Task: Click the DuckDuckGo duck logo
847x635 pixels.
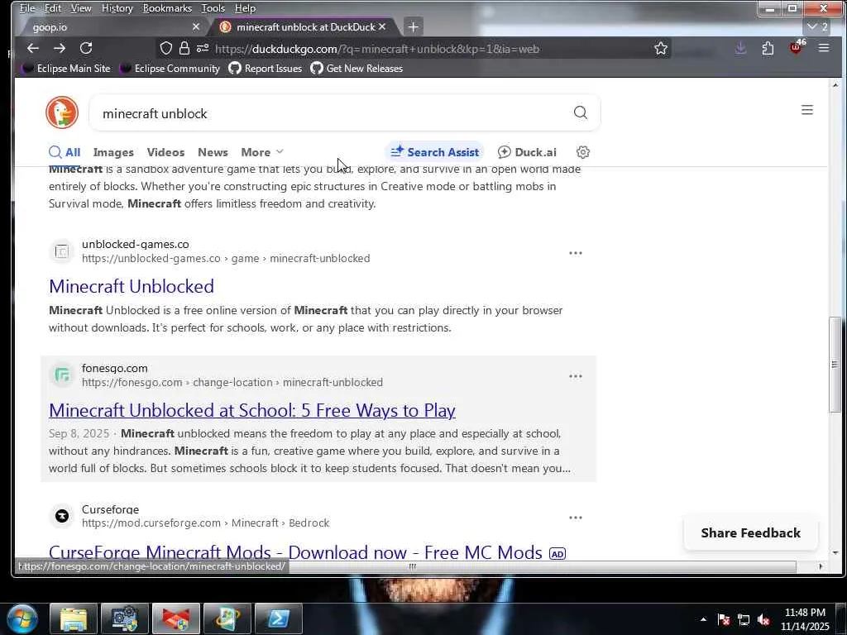Action: pyautogui.click(x=62, y=112)
